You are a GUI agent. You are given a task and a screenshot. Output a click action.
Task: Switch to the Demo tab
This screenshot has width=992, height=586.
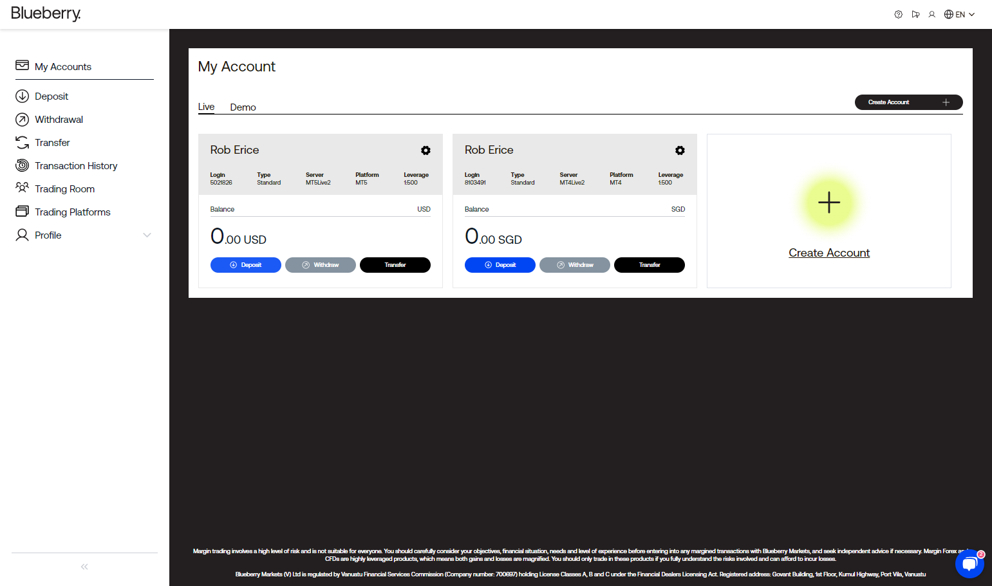(x=243, y=107)
